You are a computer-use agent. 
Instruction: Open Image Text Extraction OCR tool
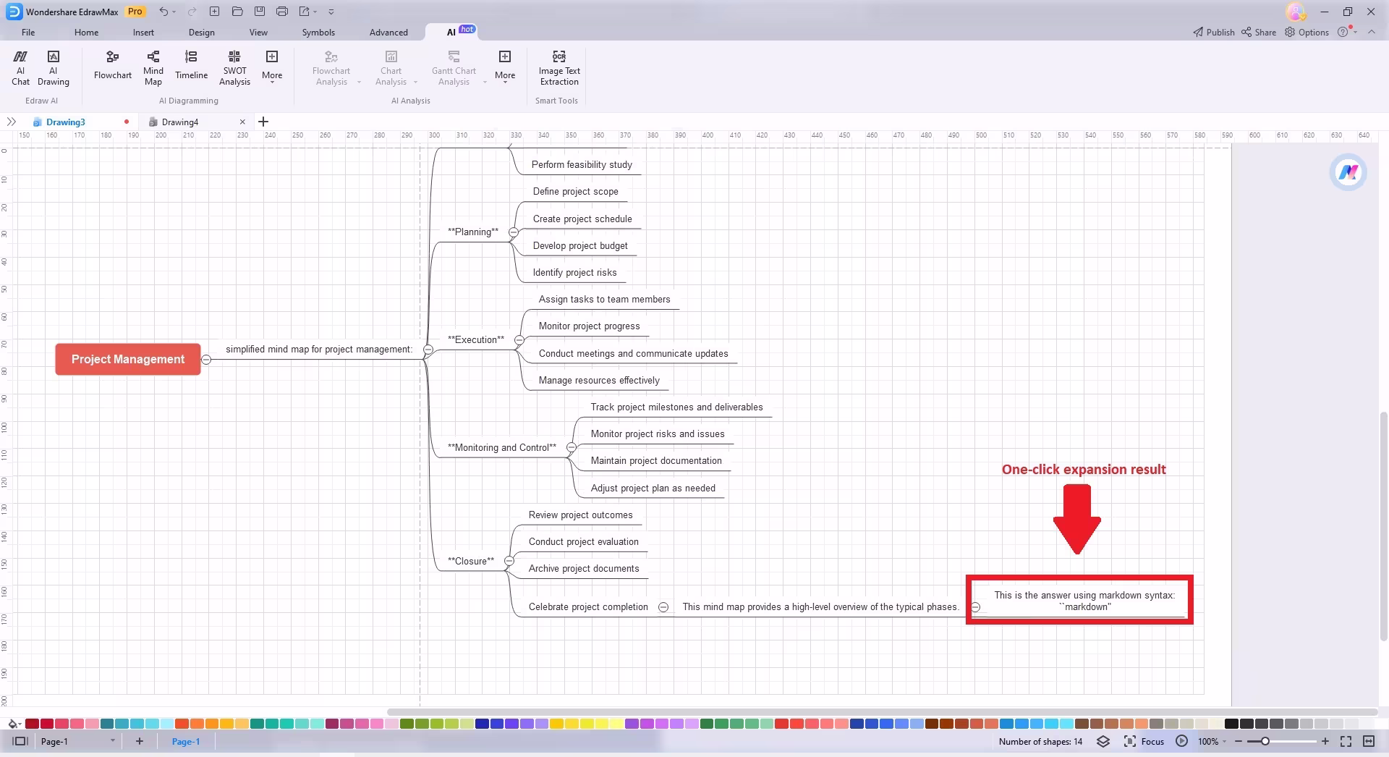559,67
